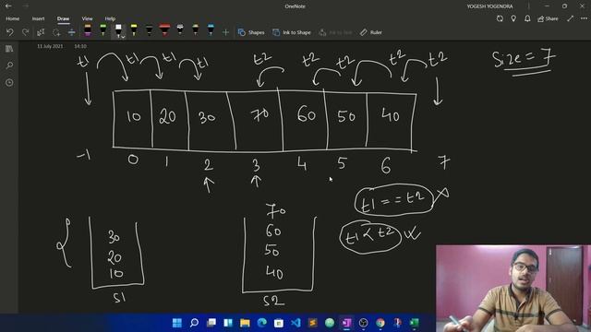Open the white pen's dropdown arrow
Viewport: 591px width, 332px height.
[123, 37]
